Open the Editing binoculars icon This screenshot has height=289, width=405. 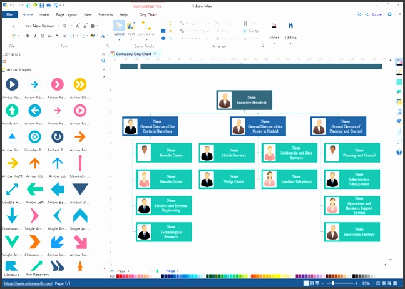click(290, 25)
